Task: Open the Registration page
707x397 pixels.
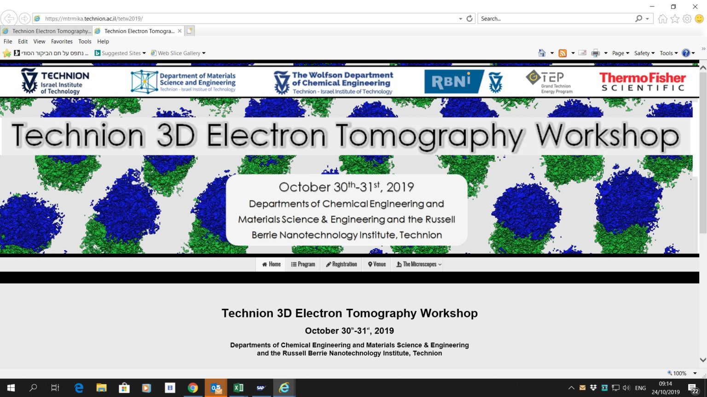Action: click(341, 264)
